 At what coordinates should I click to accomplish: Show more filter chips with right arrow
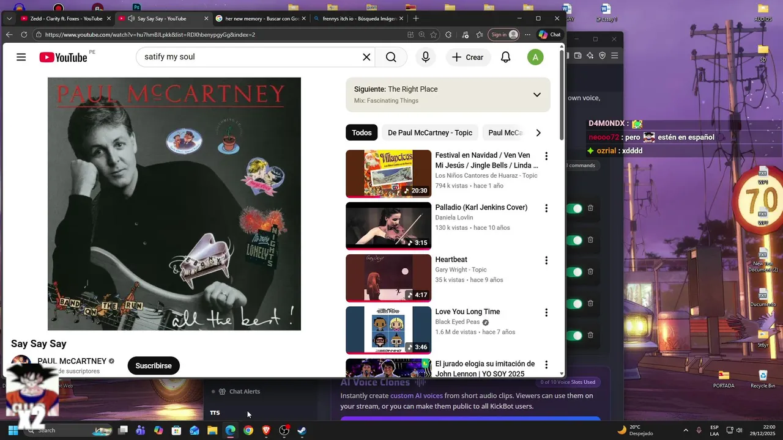click(x=538, y=133)
